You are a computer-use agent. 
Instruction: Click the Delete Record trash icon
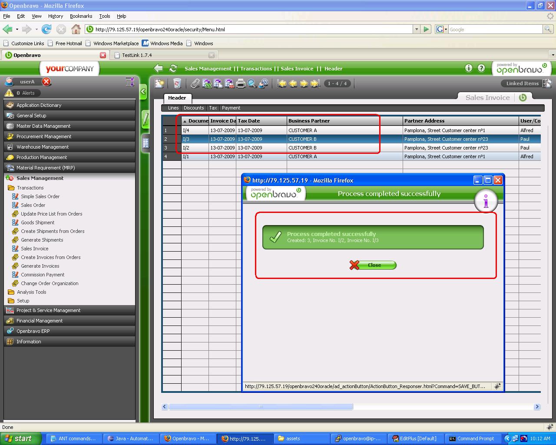pos(177,83)
